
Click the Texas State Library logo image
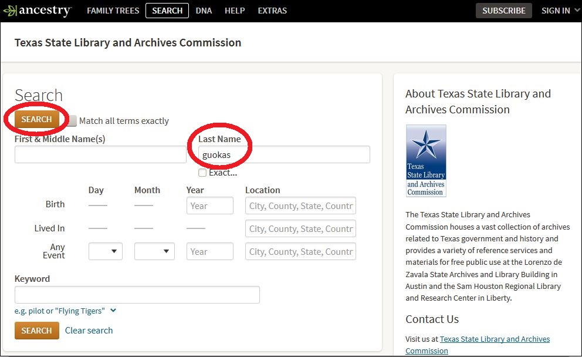[426, 161]
